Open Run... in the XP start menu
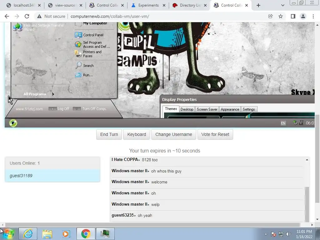The width and height of the screenshot is (320, 240). [84, 75]
